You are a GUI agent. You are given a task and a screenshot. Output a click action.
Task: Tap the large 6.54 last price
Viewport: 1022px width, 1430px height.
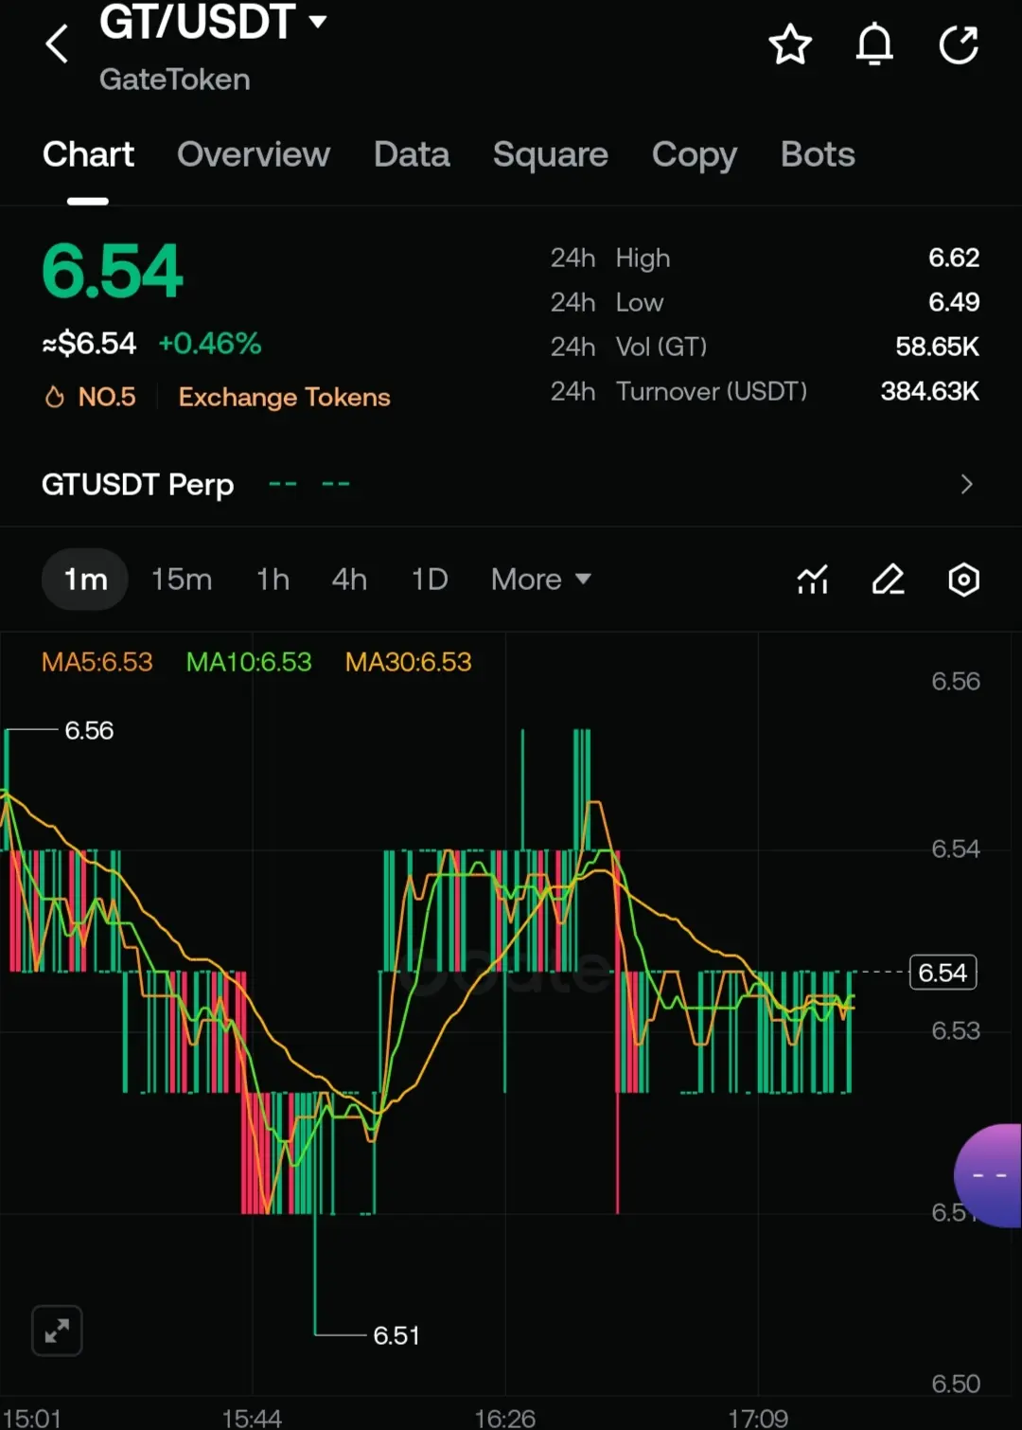coord(113,271)
